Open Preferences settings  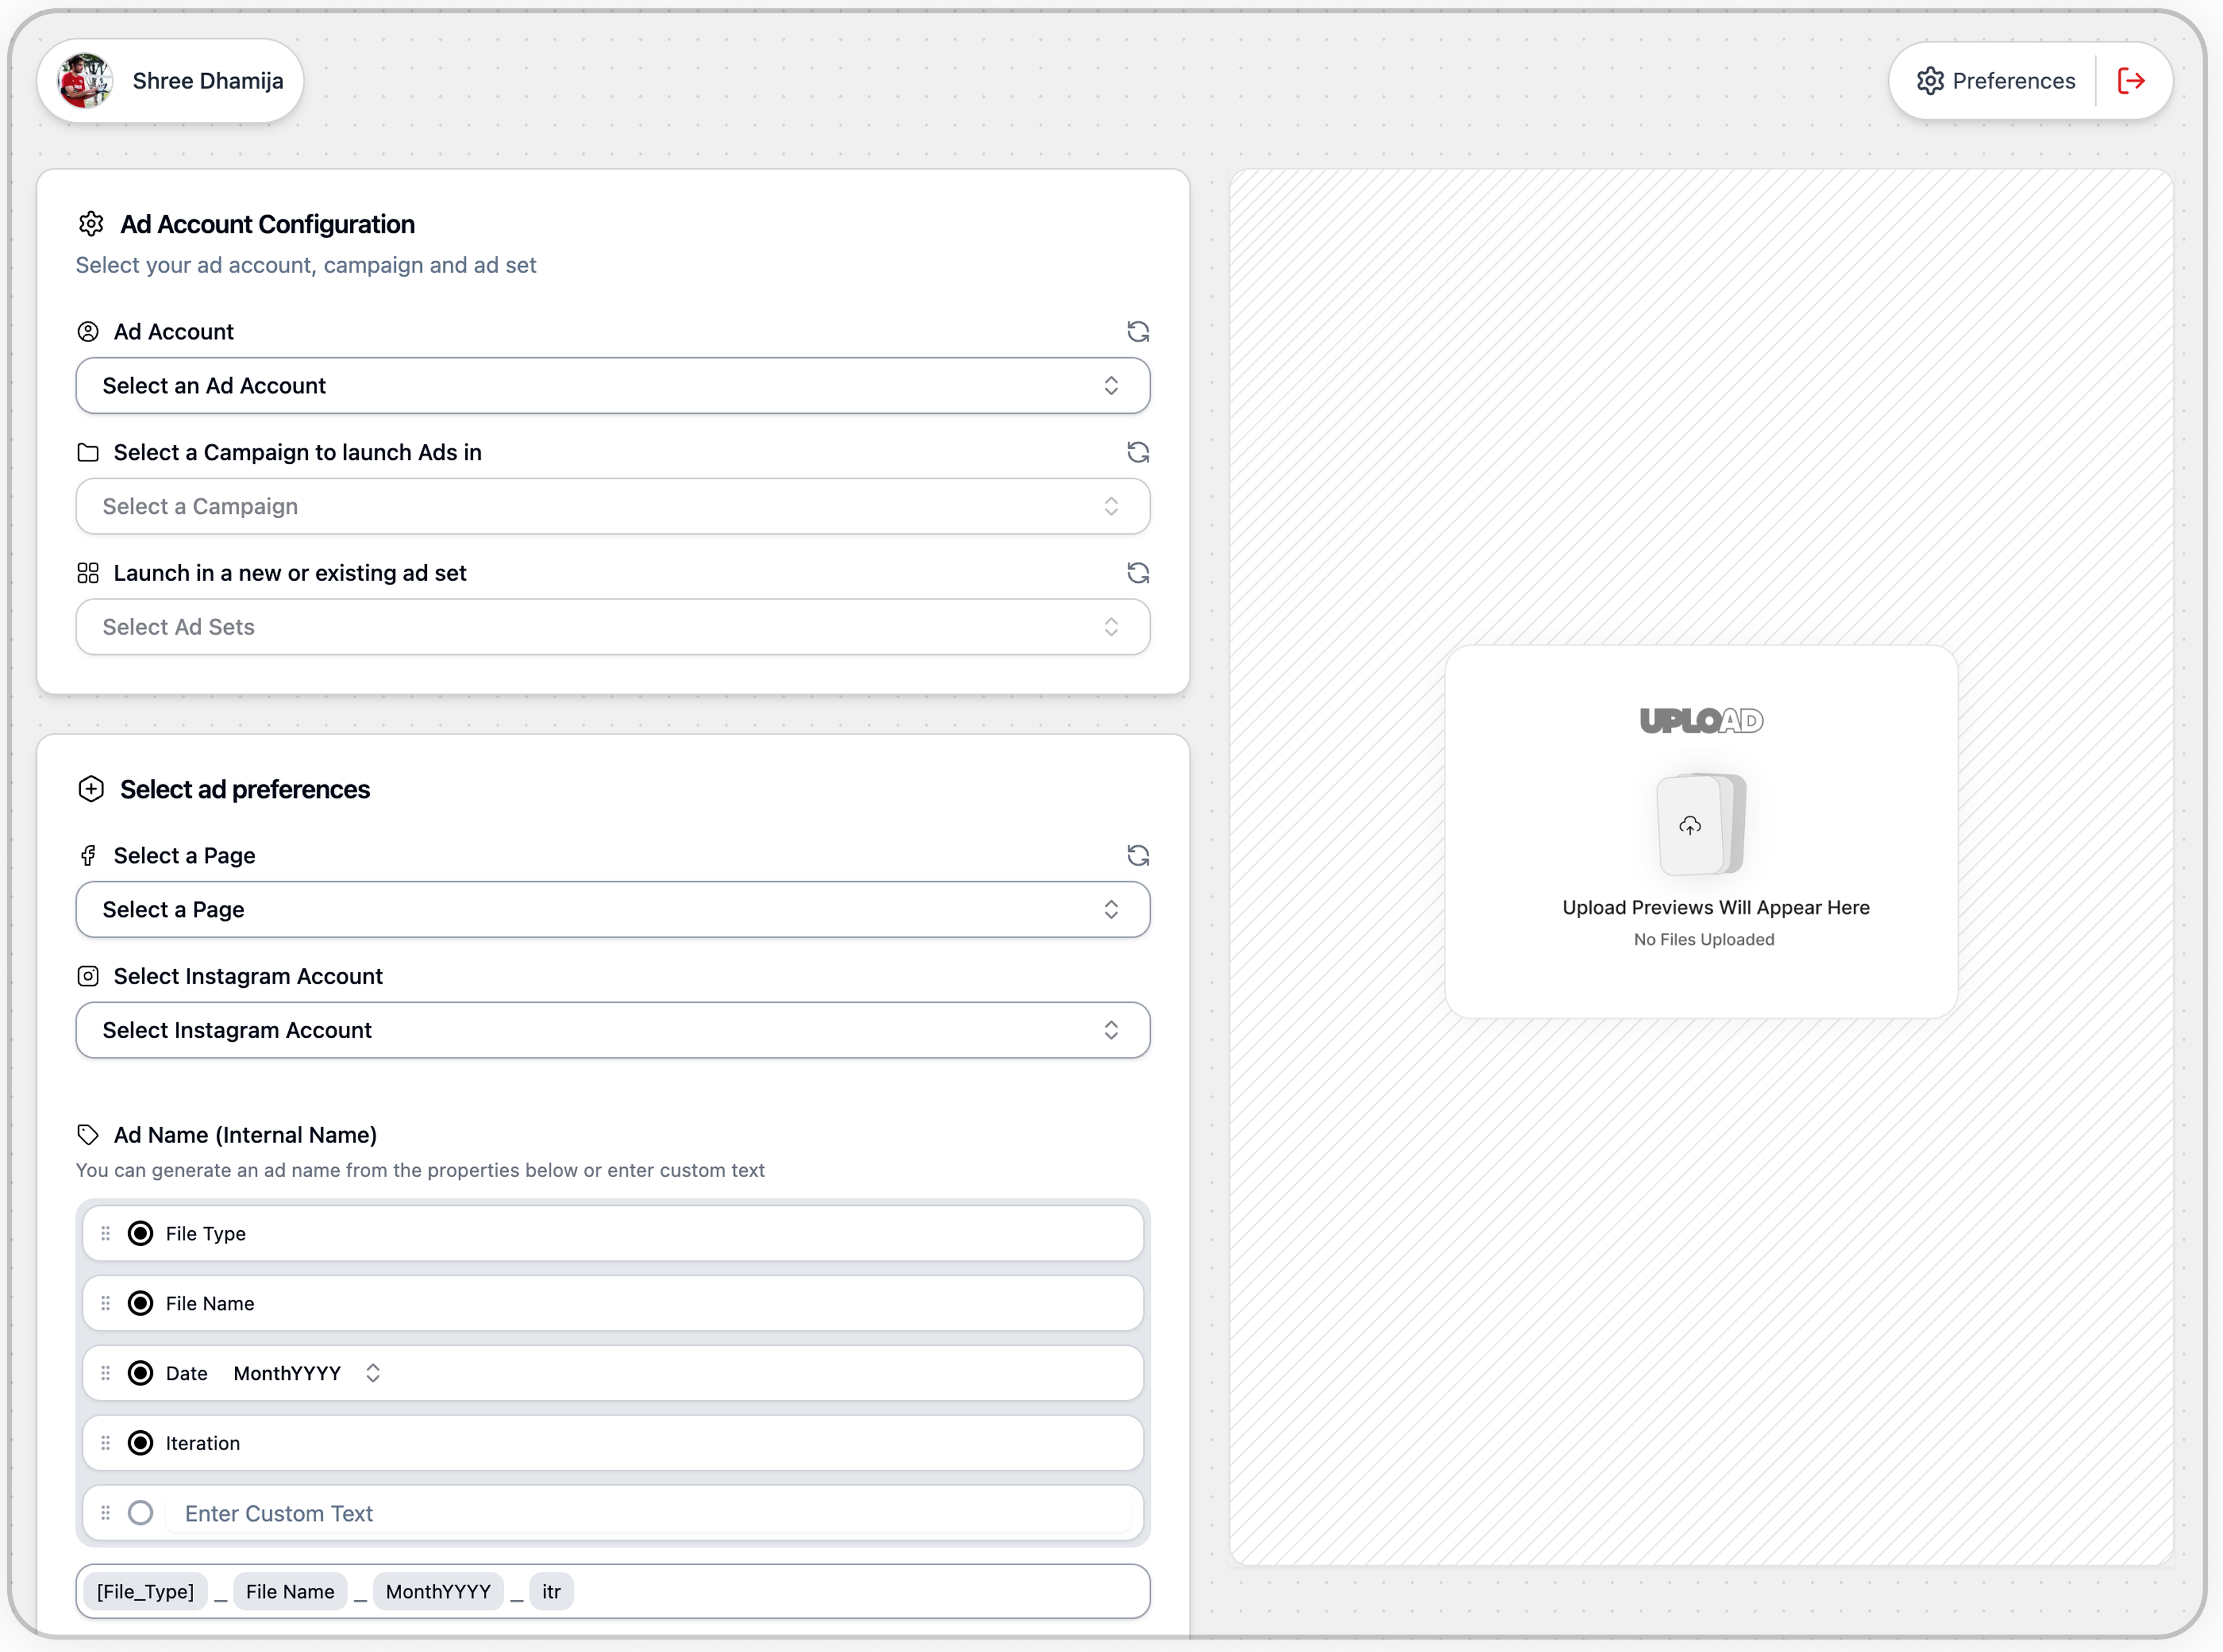(x=1995, y=81)
